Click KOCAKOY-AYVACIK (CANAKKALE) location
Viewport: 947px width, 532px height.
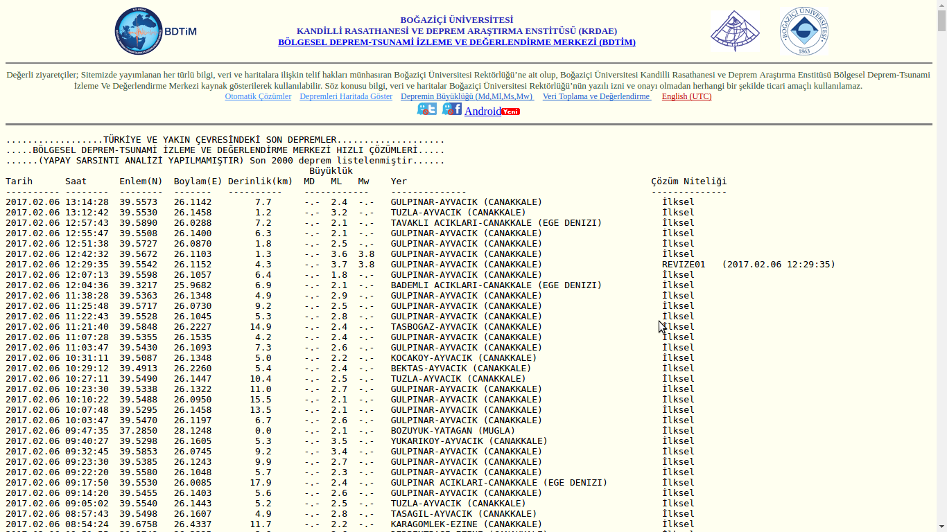pos(464,358)
